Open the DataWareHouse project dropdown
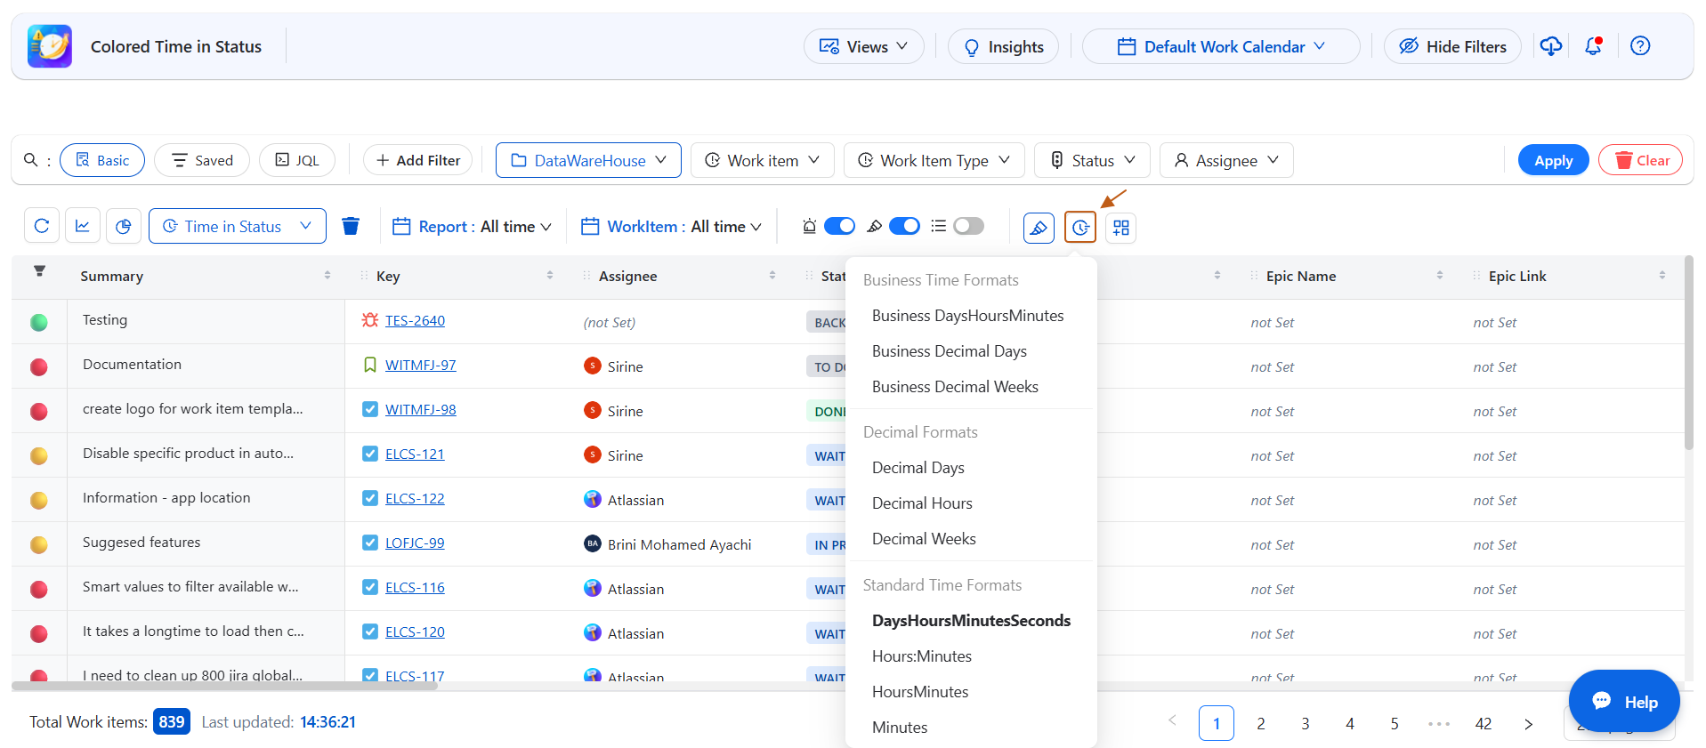This screenshot has width=1706, height=748. pyautogui.click(x=588, y=160)
